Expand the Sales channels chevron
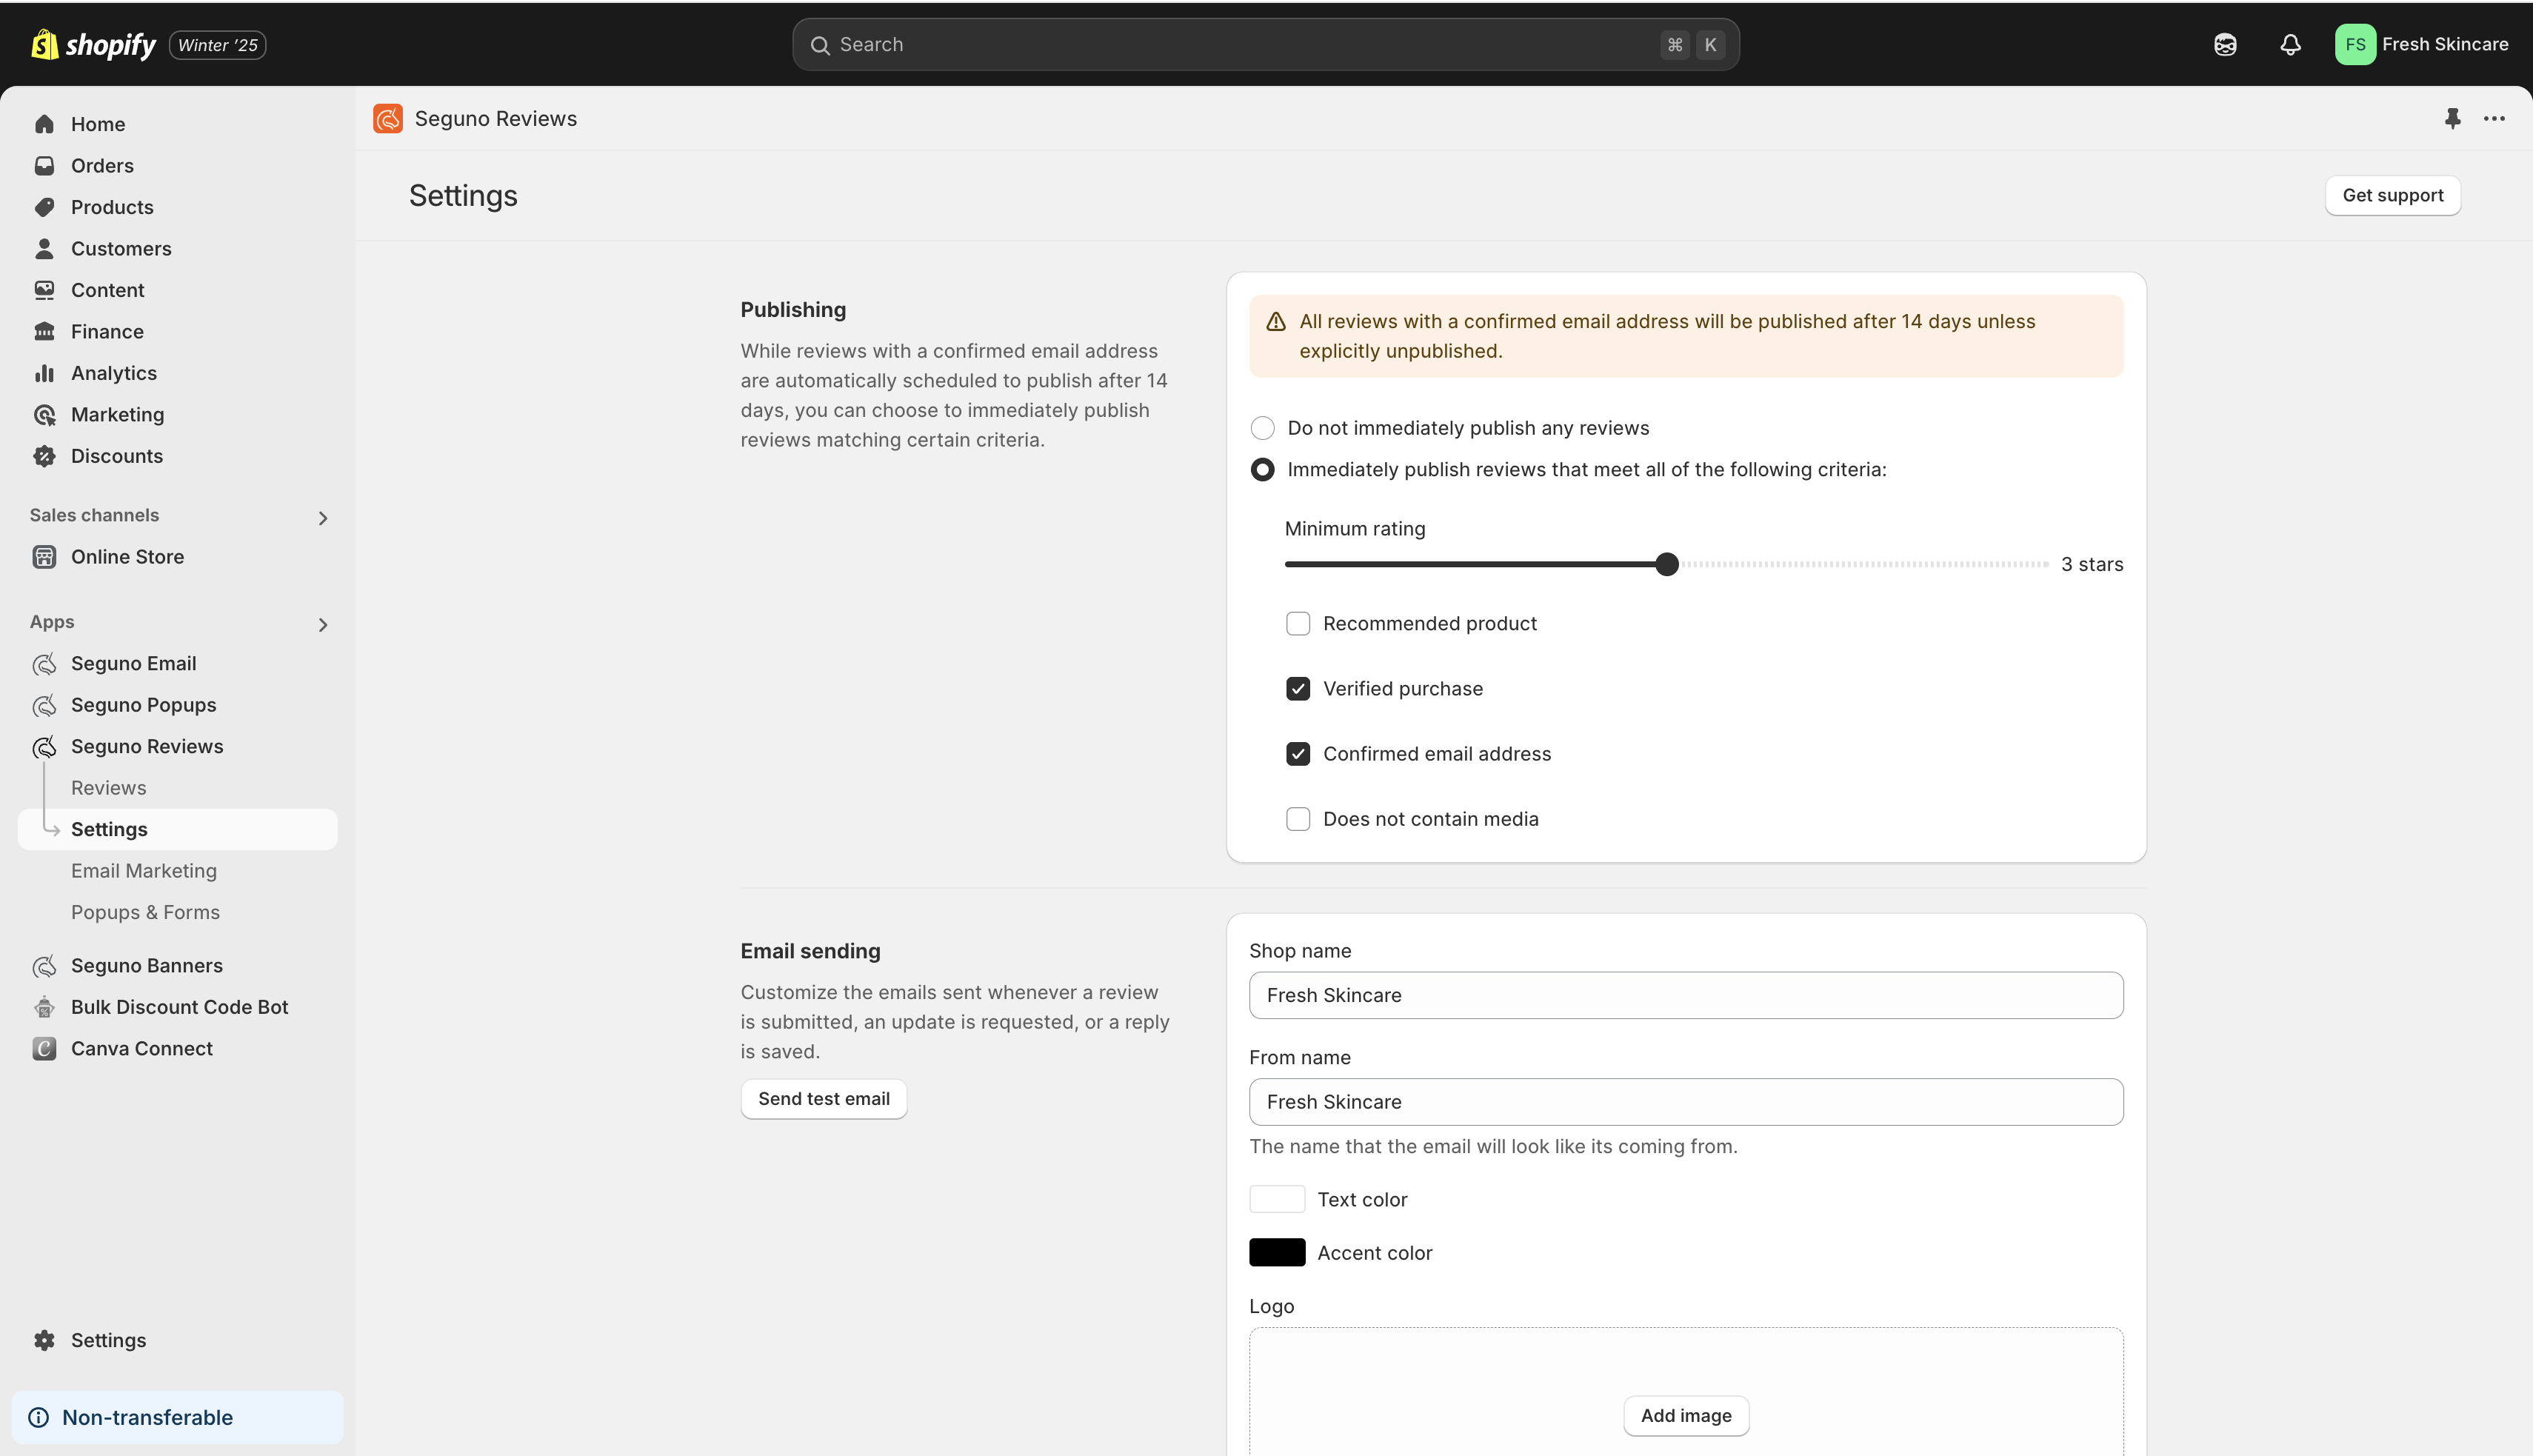Screen dimensions: 2533x1456 (322, 518)
